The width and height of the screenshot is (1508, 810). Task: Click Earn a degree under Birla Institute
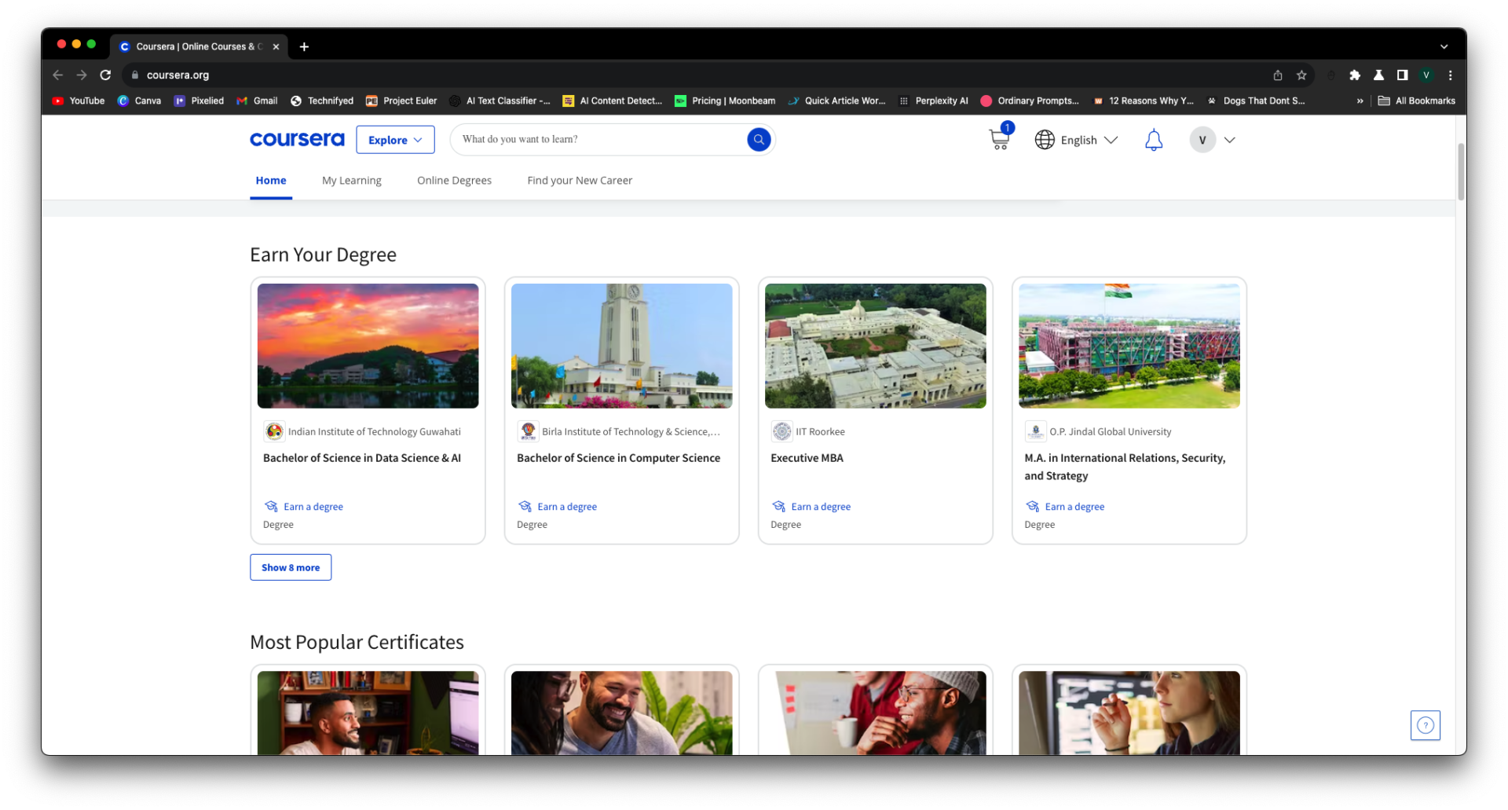coord(566,507)
